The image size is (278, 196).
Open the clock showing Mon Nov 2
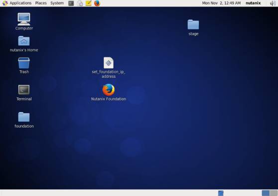click(221, 3)
